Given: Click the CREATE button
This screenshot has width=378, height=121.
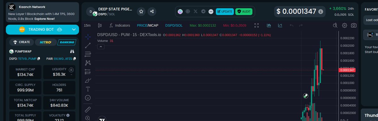Looking at the screenshot, I should (22, 42).
